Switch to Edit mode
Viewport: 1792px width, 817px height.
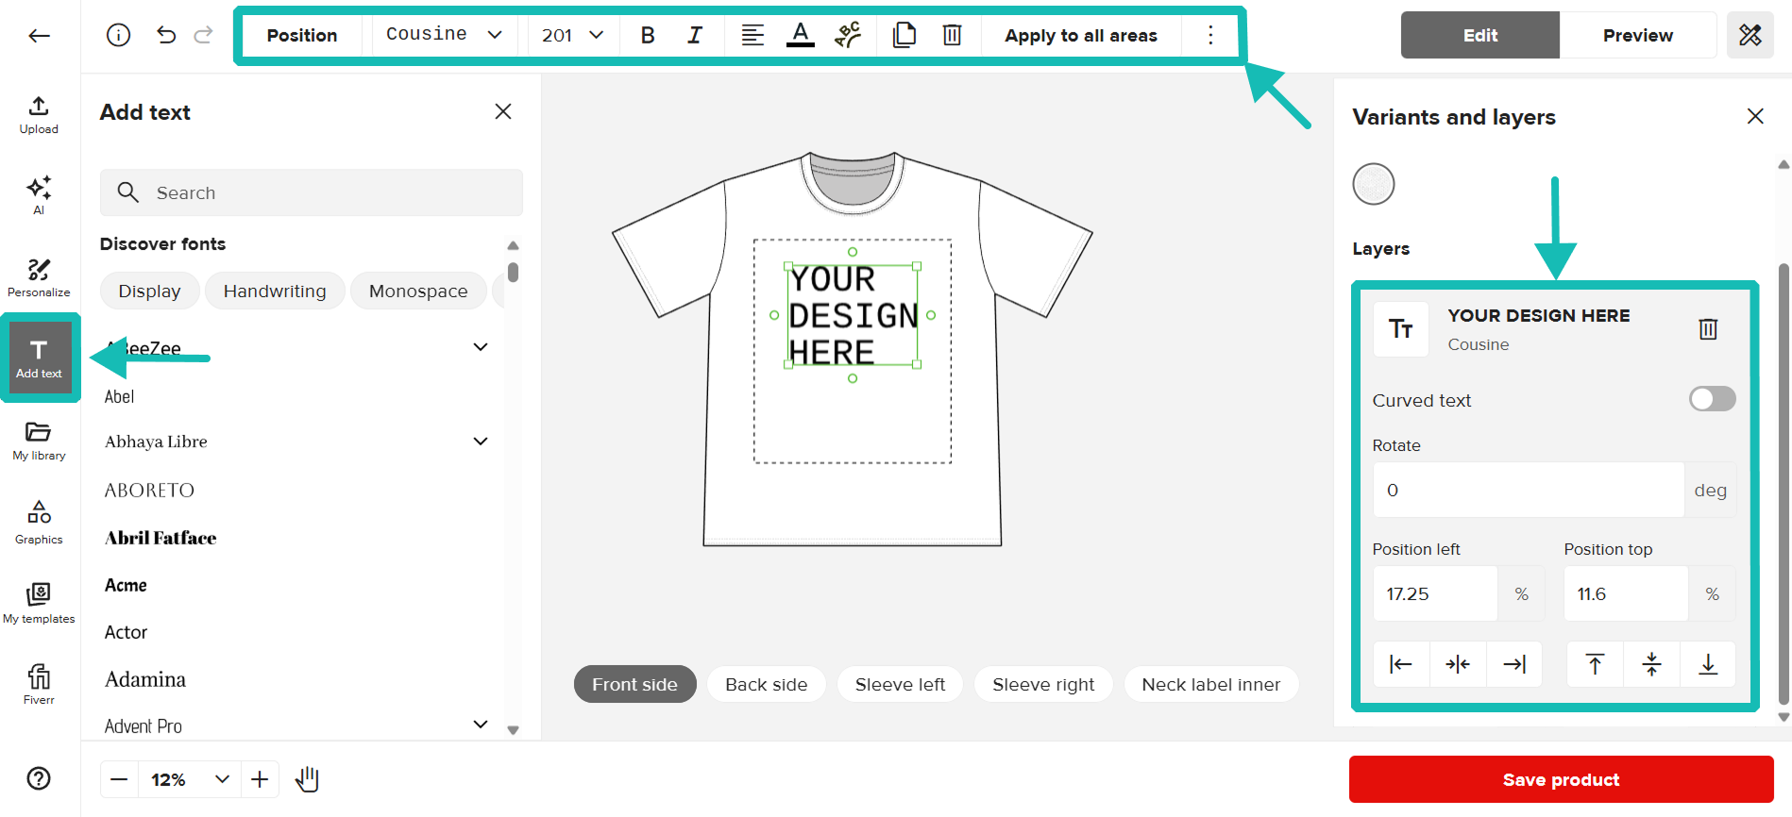pos(1479,35)
